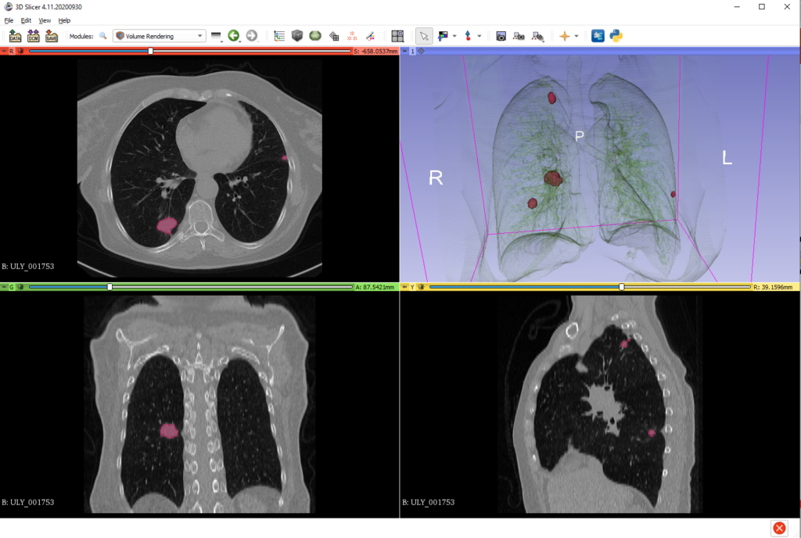This screenshot has width=801, height=538.
Task: Open the DCM DICOM import icon
Action: 33,36
